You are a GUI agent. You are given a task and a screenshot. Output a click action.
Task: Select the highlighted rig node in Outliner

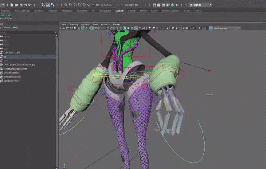(x=28, y=57)
